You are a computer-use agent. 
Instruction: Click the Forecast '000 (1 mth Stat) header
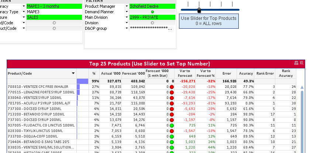[x=157, y=73]
